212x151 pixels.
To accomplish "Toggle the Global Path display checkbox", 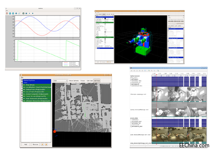I will (x=22, y=90).
